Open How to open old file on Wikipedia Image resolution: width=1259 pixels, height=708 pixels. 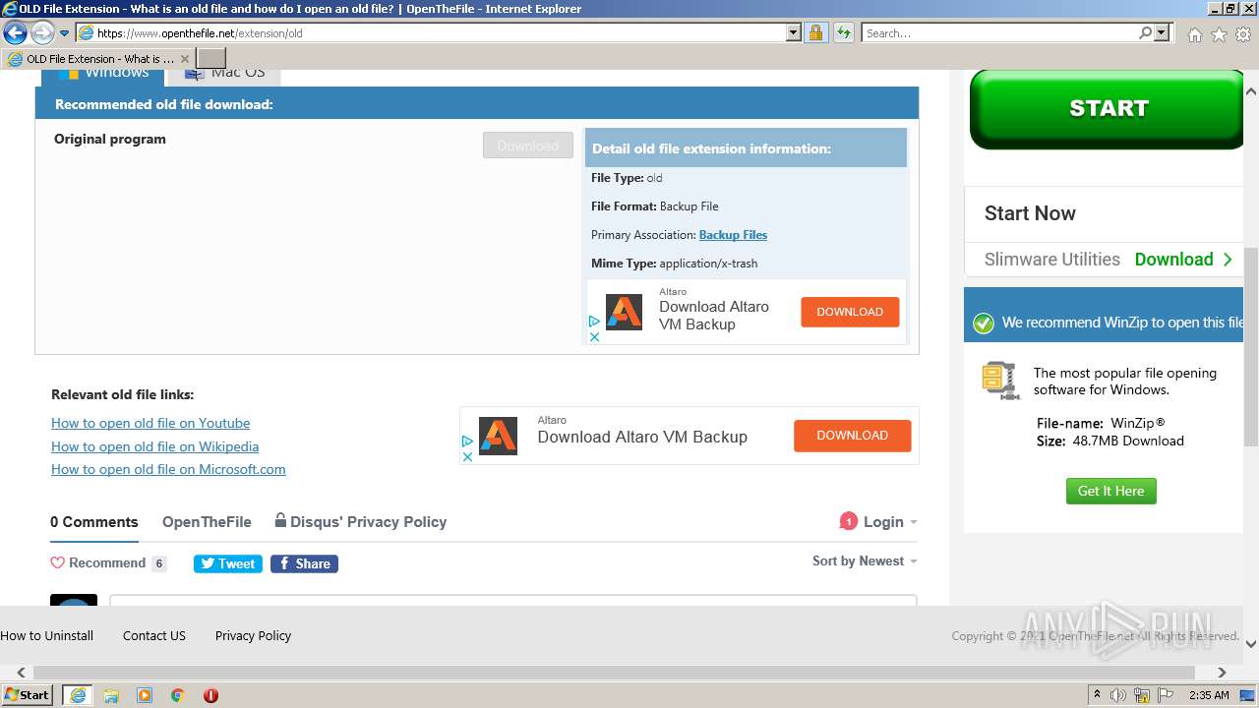[x=155, y=446]
